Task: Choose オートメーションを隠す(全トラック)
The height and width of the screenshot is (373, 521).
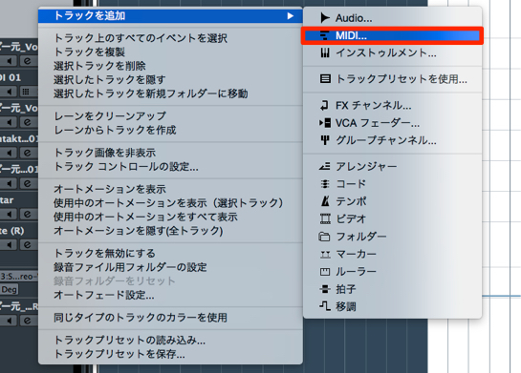Action: coord(170,231)
